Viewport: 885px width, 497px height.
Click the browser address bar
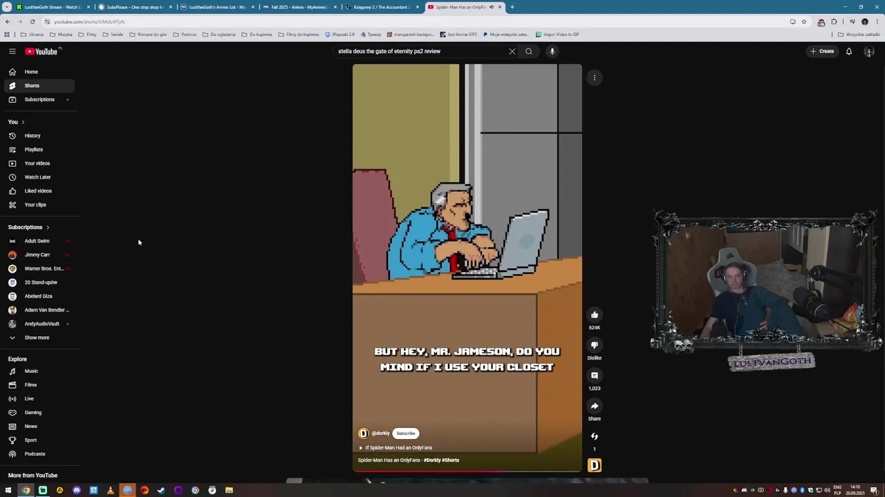coord(415,21)
